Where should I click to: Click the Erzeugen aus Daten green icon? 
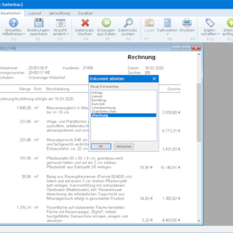107,23
